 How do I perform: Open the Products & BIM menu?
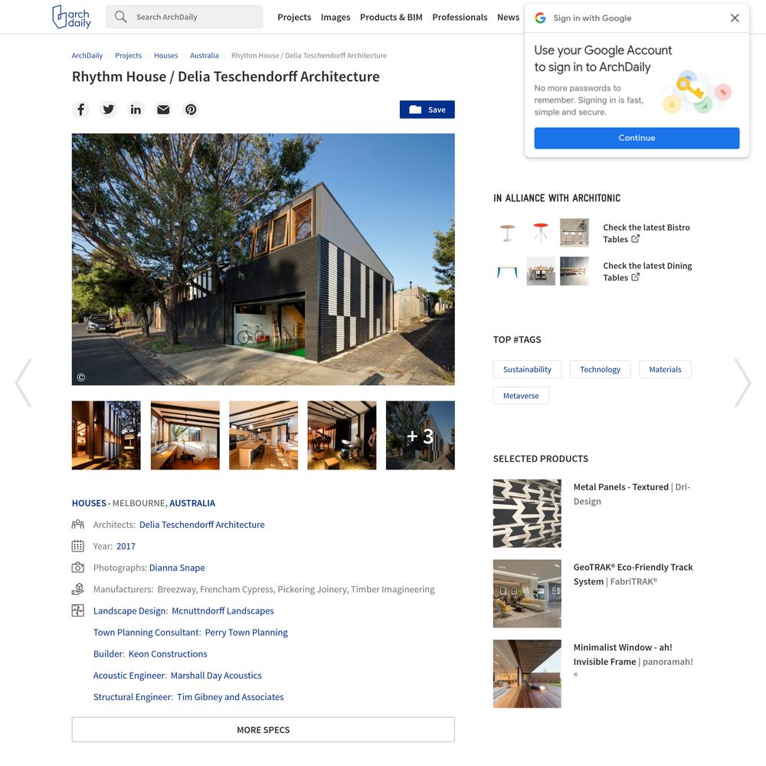(391, 17)
